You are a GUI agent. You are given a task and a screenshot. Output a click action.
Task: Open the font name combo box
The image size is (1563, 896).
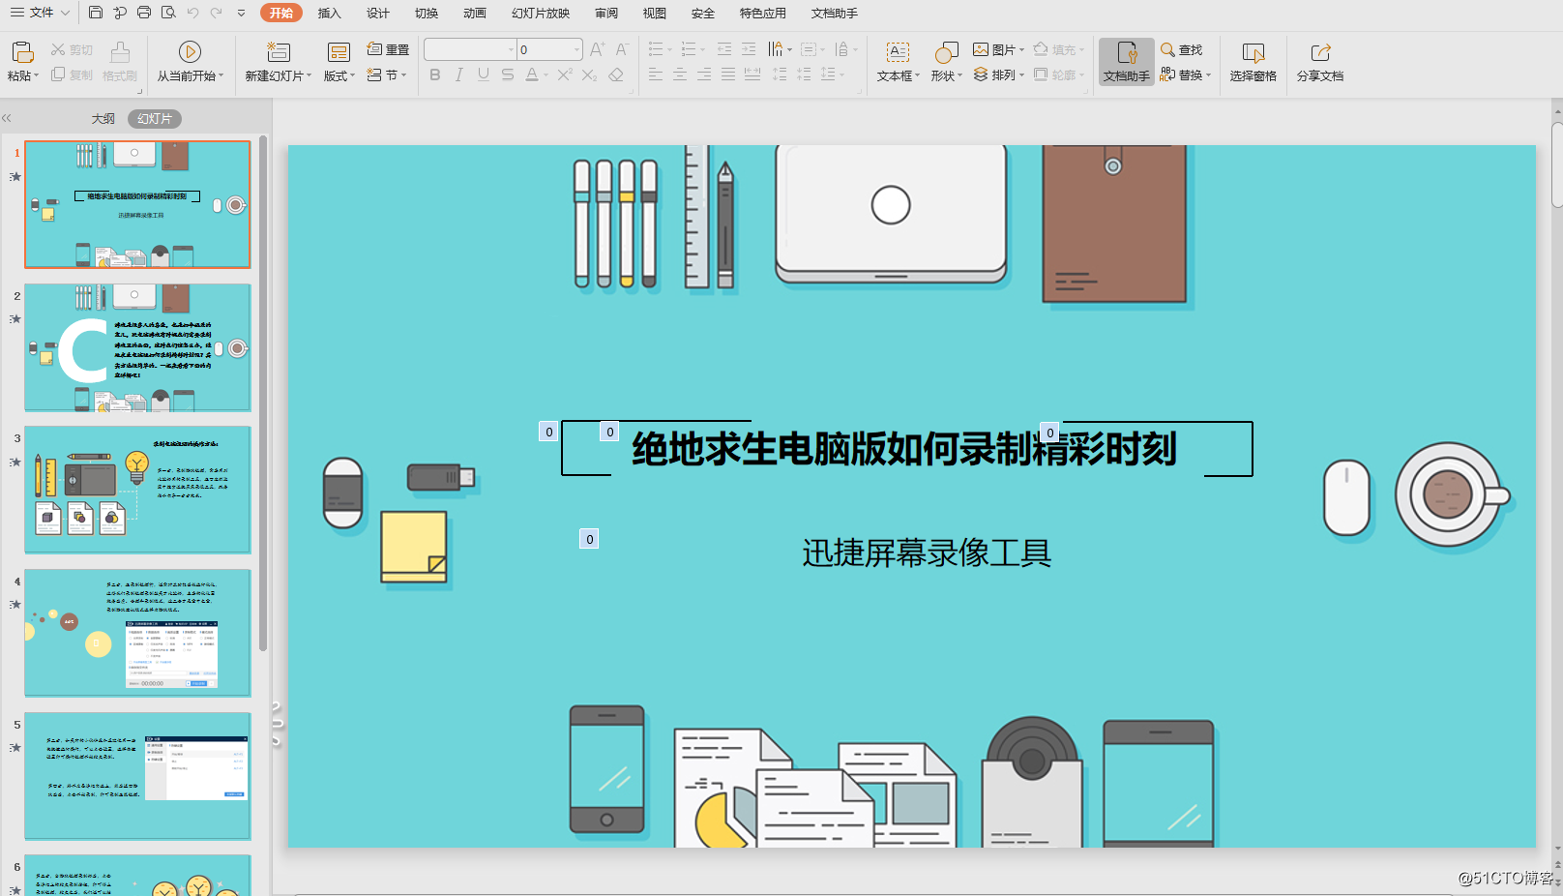(470, 49)
